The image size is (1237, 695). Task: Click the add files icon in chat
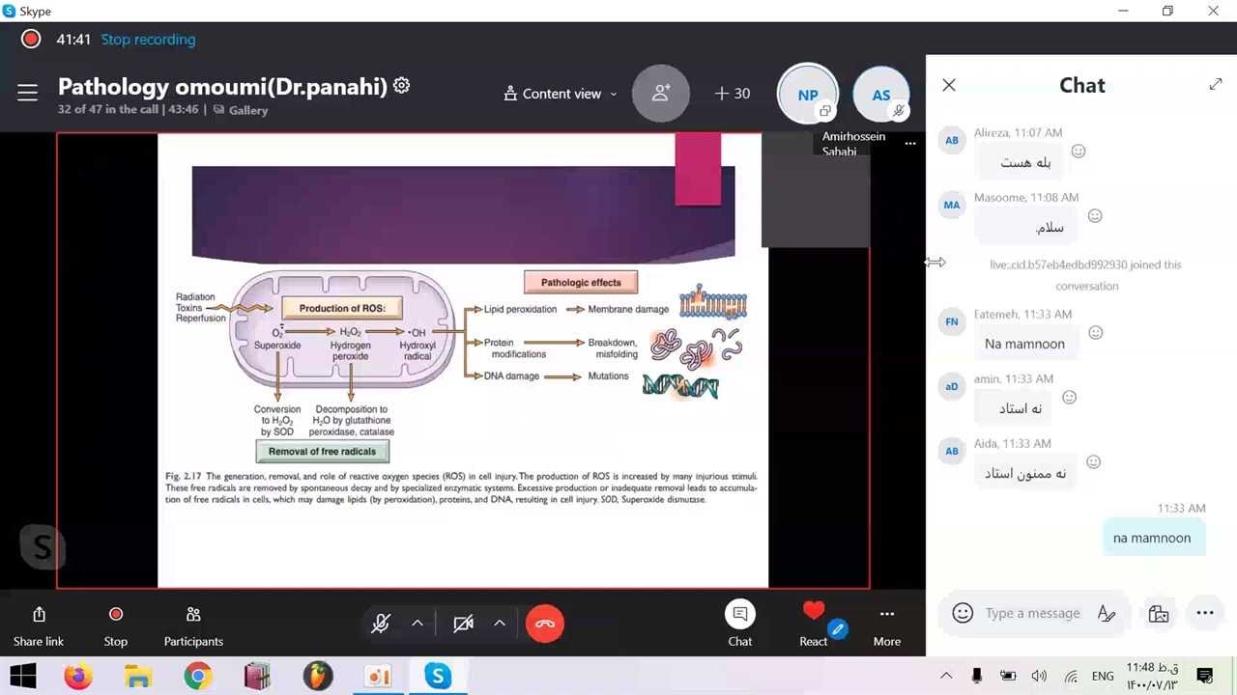pos(1159,613)
